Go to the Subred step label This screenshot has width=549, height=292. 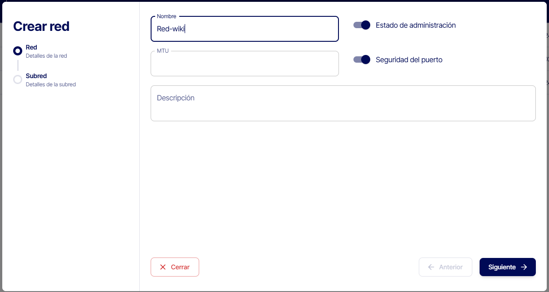pyautogui.click(x=36, y=76)
